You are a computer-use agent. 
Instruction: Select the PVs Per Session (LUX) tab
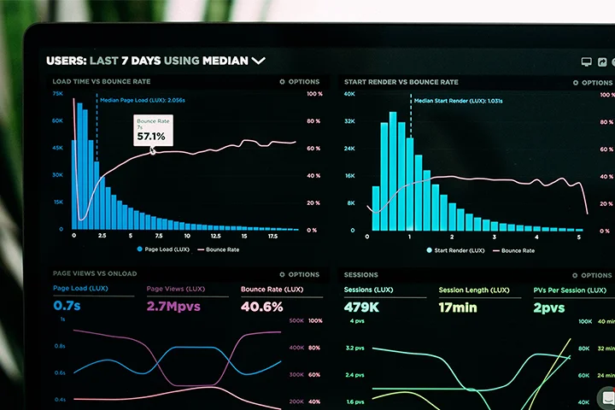(x=570, y=290)
